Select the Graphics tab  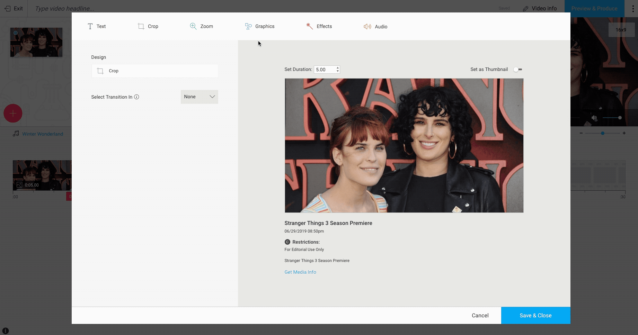tap(260, 26)
